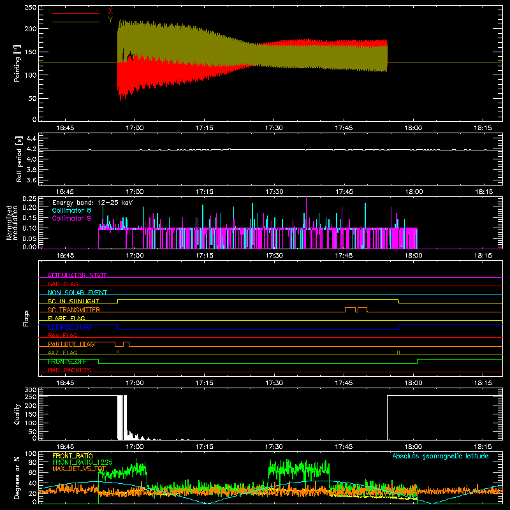Click the Degrees or % axis title
The height and width of the screenshot is (510, 510).
(17, 477)
